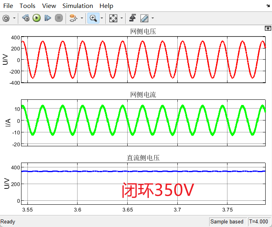Click the Stop simulation button
This screenshot has width=272, height=227.
tap(59, 18)
